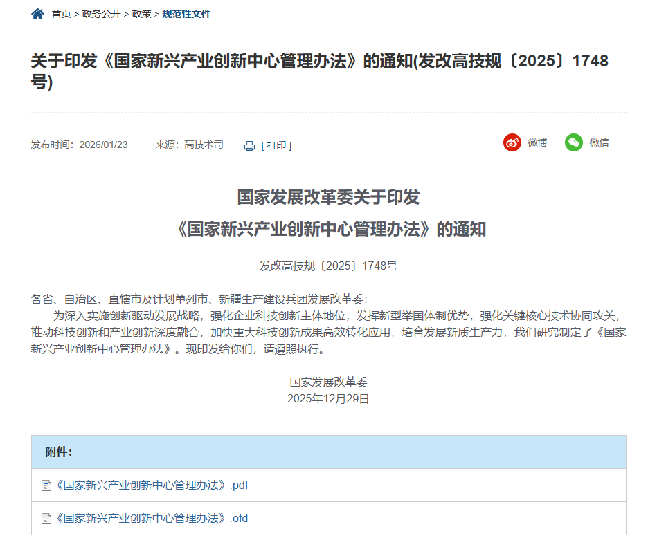The image size is (648, 547).
Task: Click the file icon beside the .pdf attachment
Action: click(x=46, y=485)
